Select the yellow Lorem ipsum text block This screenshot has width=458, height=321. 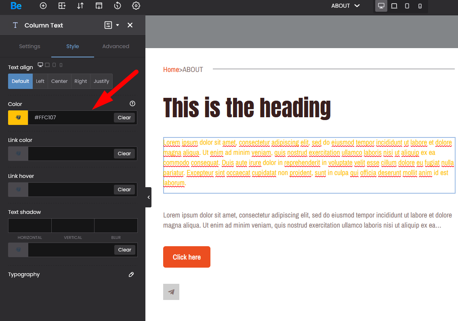[x=309, y=165]
